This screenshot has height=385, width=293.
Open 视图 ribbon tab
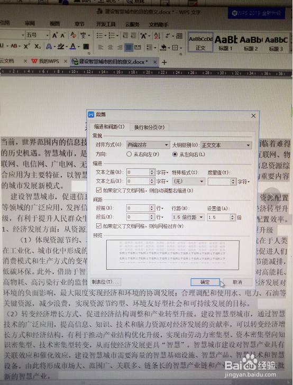point(54,24)
